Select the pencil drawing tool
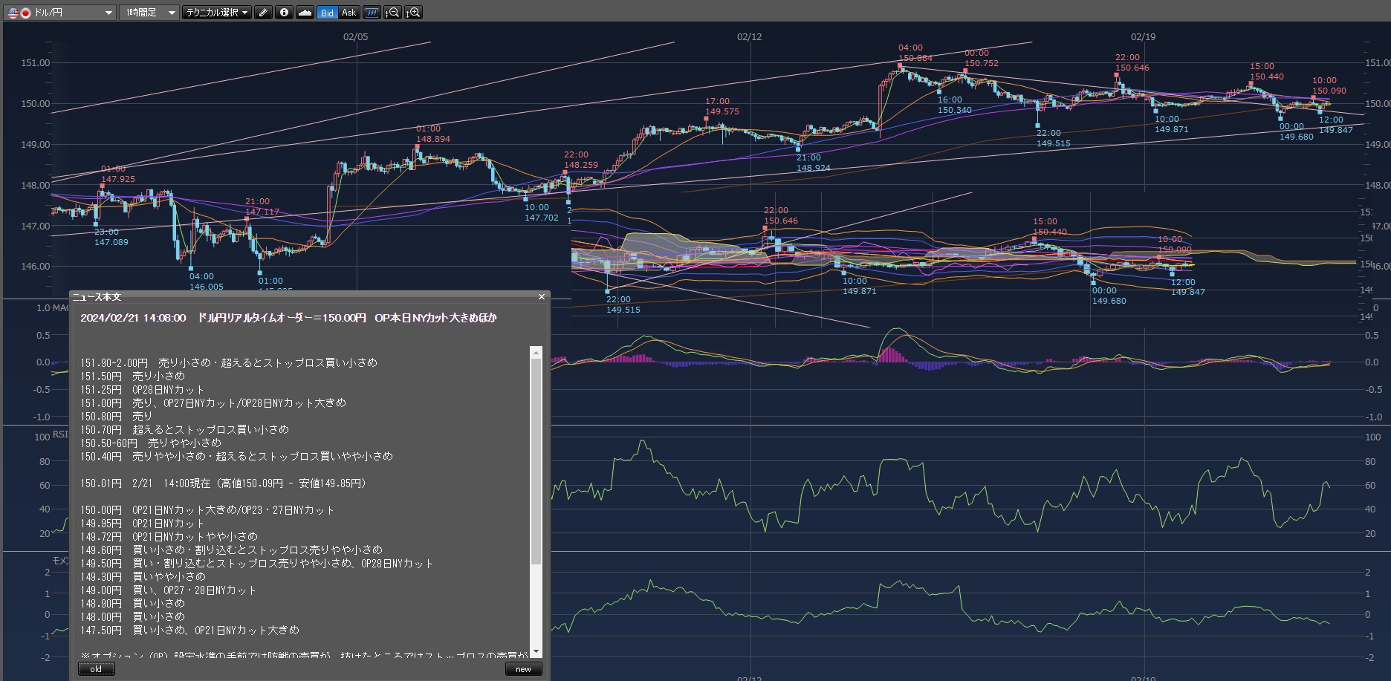Viewport: 1391px width, 681px height. tap(263, 13)
